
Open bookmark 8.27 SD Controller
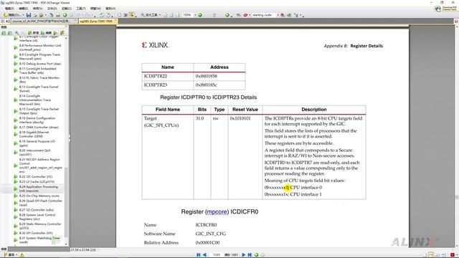tap(37, 210)
